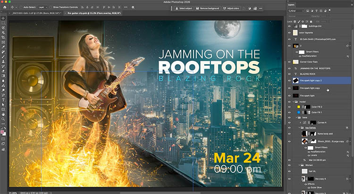This screenshot has height=194, width=354.
Task: Click the three-dots more options after align icons
Action: point(126,7)
